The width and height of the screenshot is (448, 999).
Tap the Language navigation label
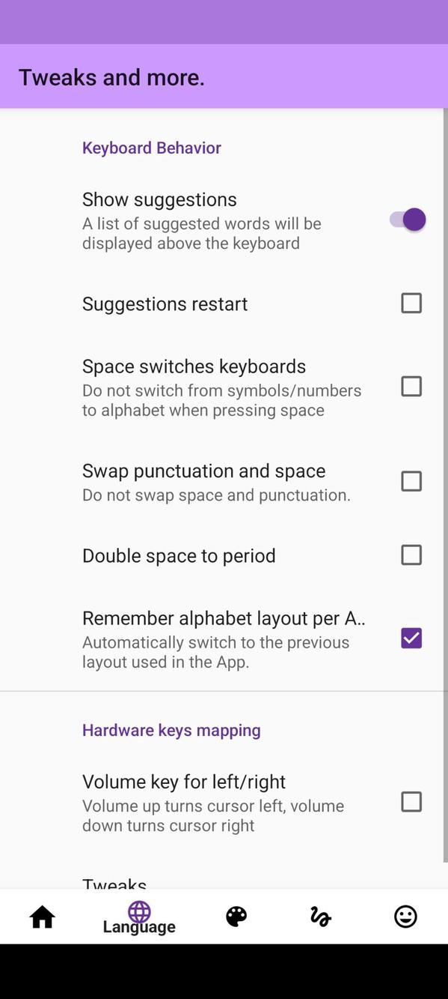point(139,927)
